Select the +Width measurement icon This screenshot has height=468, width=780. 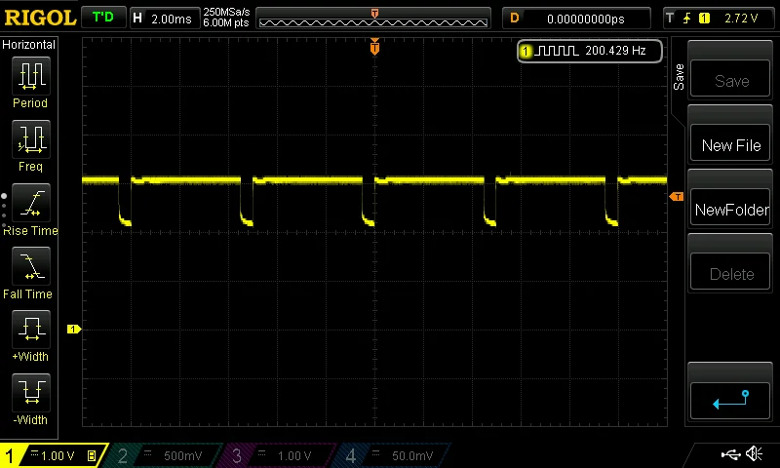click(x=30, y=330)
